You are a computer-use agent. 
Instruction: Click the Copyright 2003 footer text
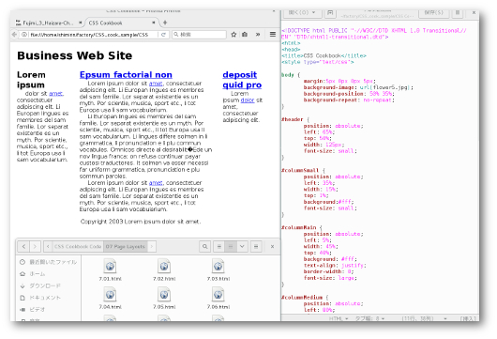click(x=141, y=222)
